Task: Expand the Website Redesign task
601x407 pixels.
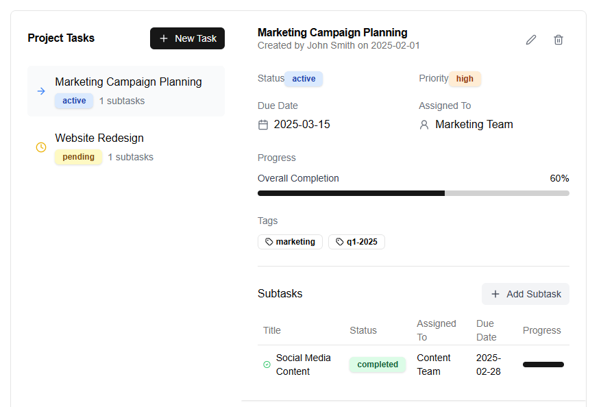Action: pos(99,138)
